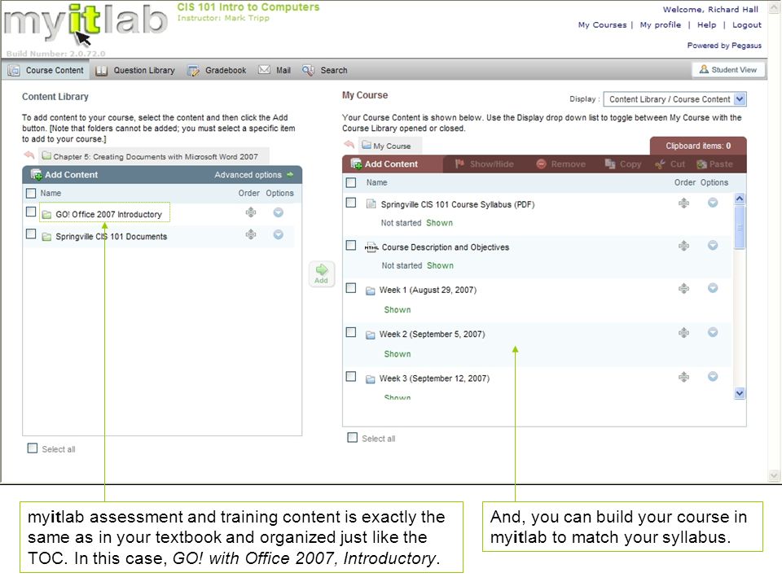Click the Clipboard items: 0 tab
782x586 pixels.
[x=698, y=146]
